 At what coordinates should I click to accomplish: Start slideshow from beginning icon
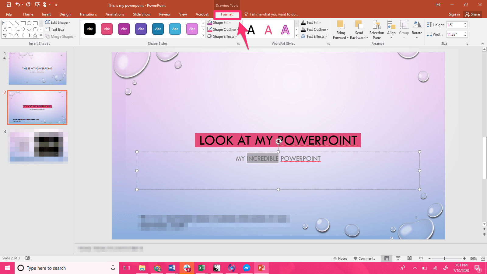(x=37, y=5)
